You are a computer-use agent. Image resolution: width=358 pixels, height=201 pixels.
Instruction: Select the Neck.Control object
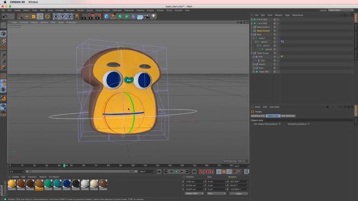[263, 27]
